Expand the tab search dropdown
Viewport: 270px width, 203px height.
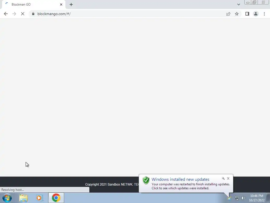tap(238, 4)
